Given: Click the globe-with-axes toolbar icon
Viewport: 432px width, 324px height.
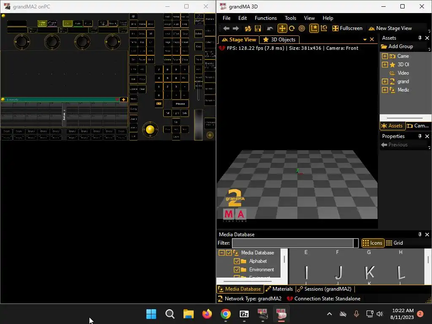Looking at the screenshot, I should click(x=324, y=28).
